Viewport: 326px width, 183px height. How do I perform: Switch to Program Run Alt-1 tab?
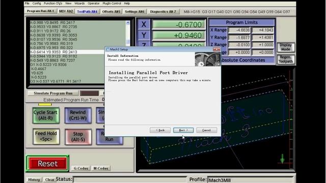tap(41, 11)
